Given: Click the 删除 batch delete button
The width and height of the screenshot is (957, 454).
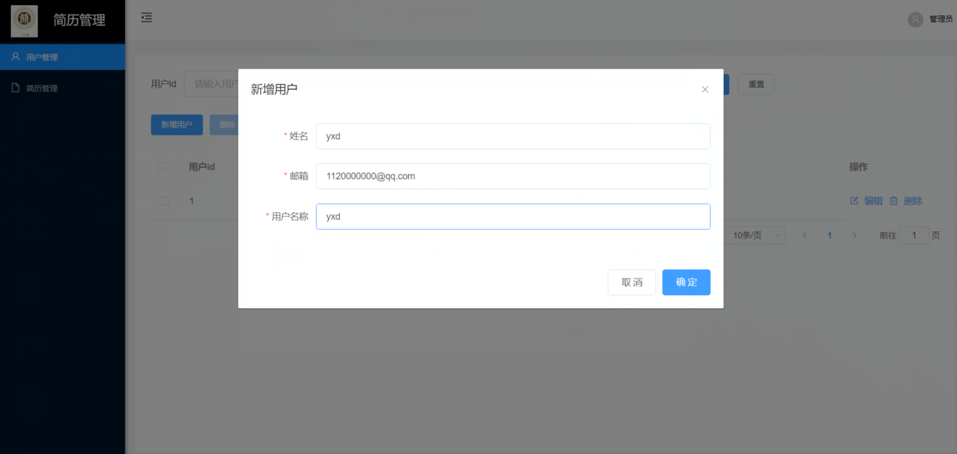Looking at the screenshot, I should point(225,125).
